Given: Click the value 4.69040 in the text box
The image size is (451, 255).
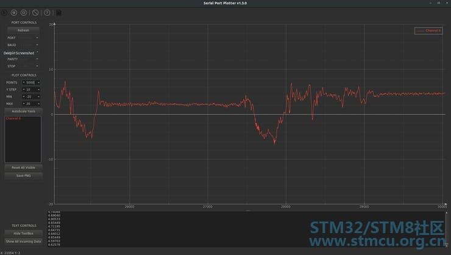Looking at the screenshot, I should click(x=54, y=215).
